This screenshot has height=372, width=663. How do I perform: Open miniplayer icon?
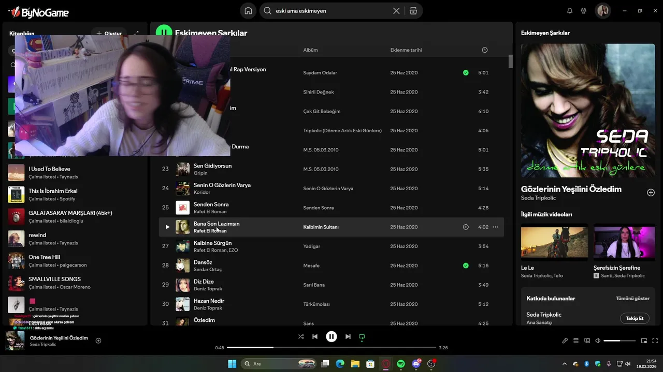point(644,340)
